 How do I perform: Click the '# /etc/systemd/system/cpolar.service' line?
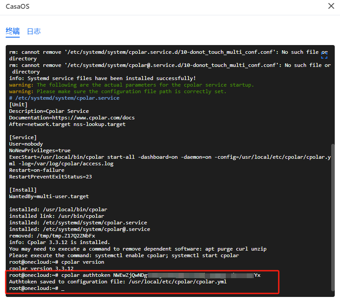64,98
